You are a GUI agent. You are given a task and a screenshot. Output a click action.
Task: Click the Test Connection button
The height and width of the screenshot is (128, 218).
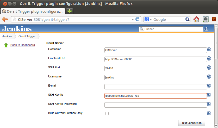[192, 123]
